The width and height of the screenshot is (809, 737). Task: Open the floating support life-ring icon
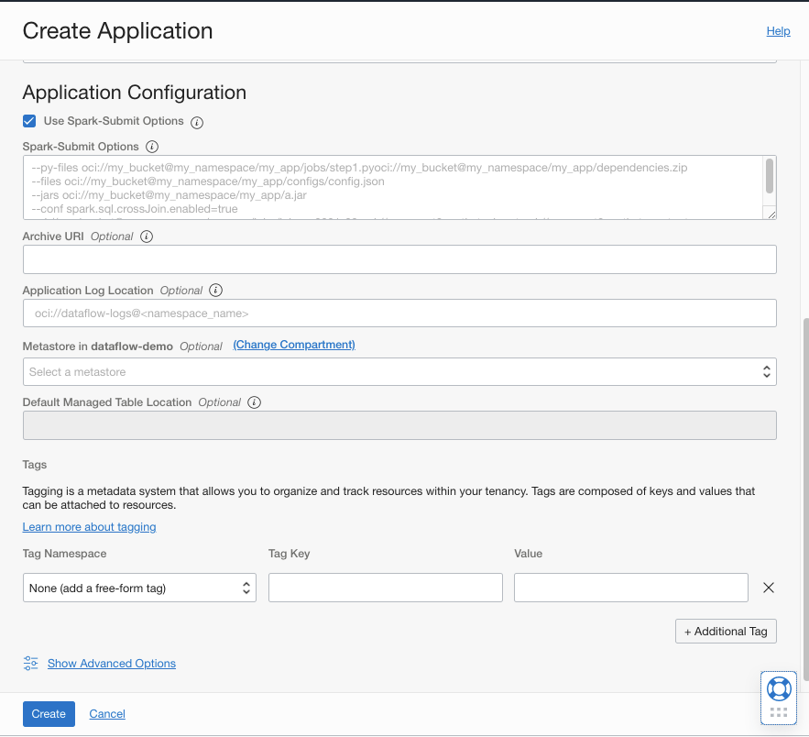[x=778, y=688]
